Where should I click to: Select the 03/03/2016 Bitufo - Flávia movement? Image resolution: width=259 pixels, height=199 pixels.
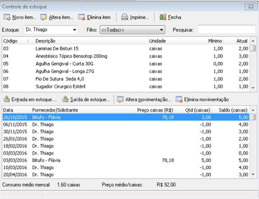click(x=126, y=160)
